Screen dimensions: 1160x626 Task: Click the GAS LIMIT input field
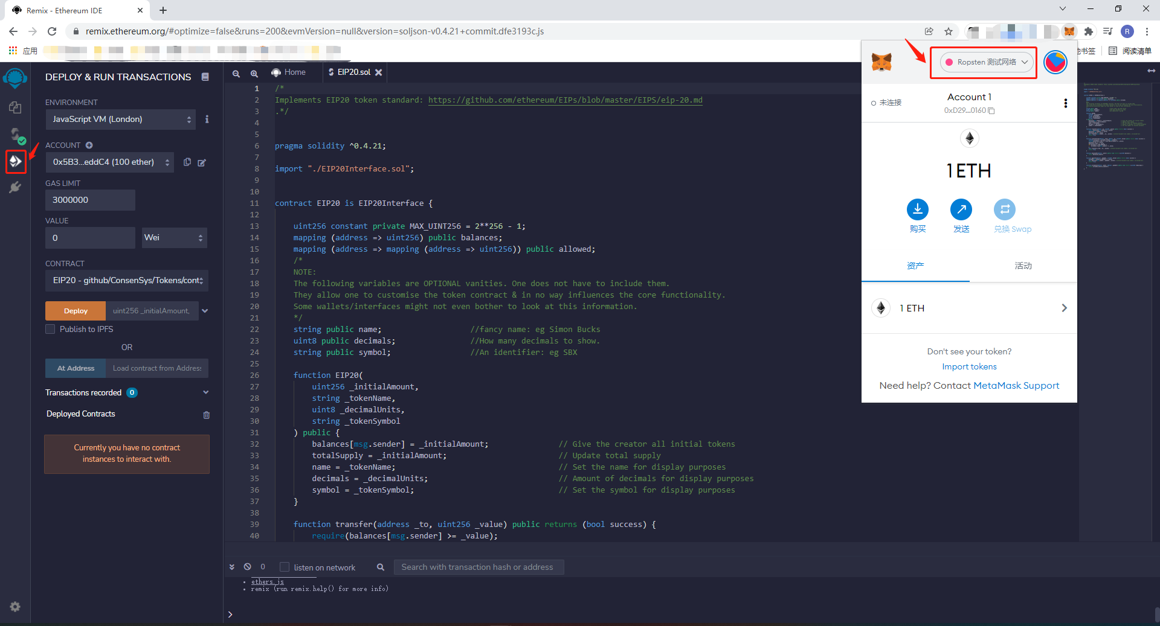click(x=90, y=200)
